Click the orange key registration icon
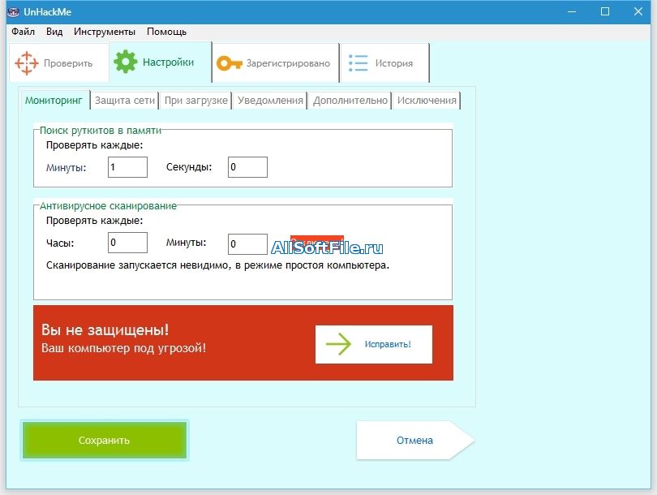Viewport: 657px width, 495px height. click(230, 63)
